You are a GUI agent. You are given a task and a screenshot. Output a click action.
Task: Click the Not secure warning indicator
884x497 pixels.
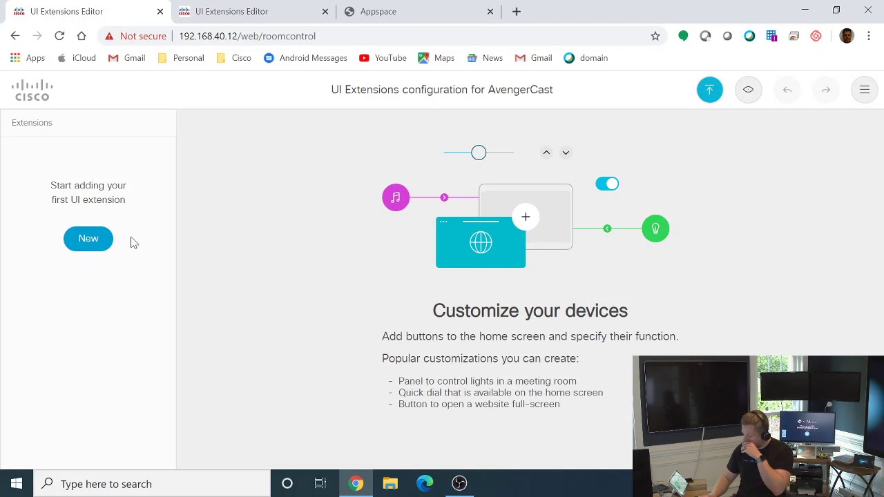click(135, 36)
